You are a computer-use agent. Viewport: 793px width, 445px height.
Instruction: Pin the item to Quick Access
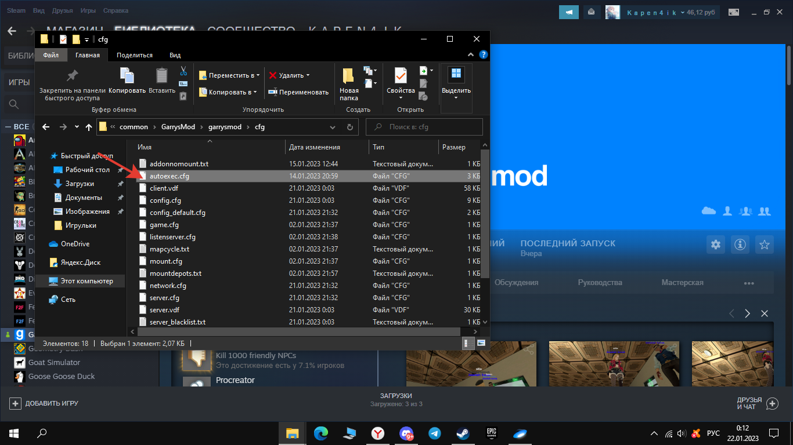click(73, 85)
